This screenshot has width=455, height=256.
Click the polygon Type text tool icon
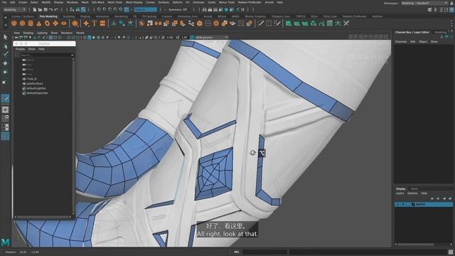coord(95,23)
